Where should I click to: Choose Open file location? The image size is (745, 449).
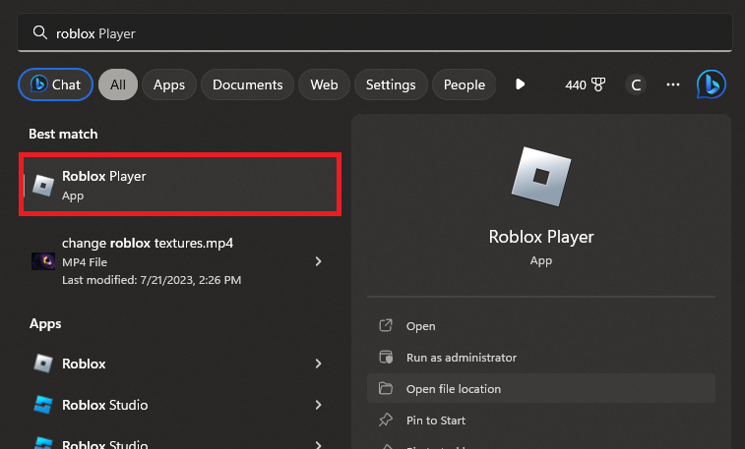click(x=541, y=388)
